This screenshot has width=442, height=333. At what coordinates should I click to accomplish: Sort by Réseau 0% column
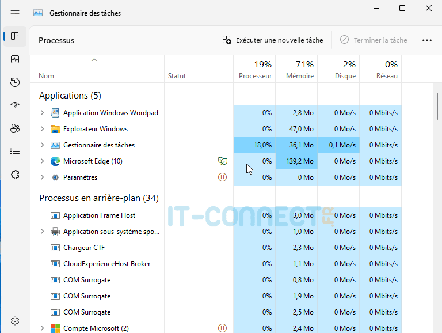click(380, 69)
